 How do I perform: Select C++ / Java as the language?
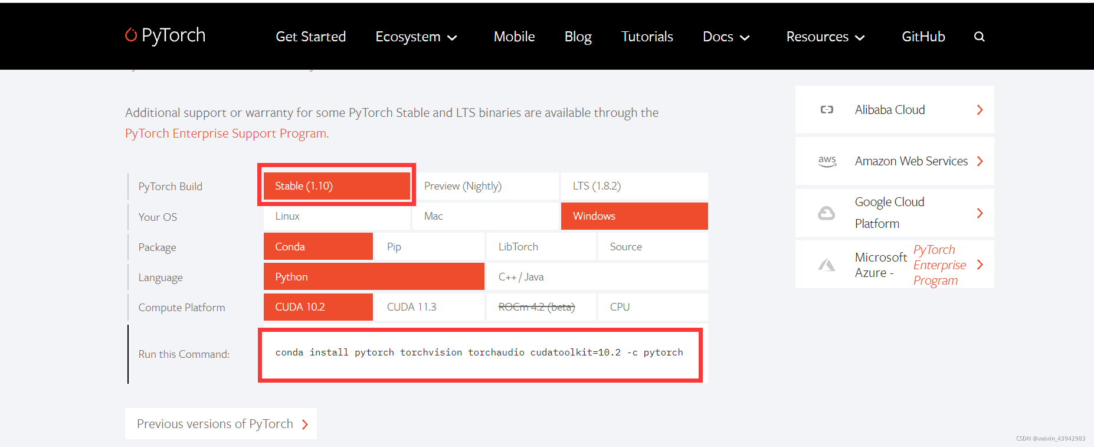(x=597, y=276)
